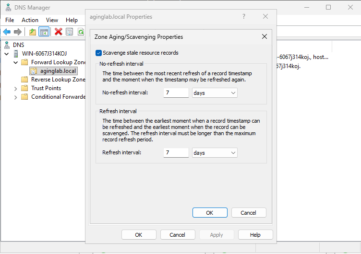361x254 pixels.
Task: Open the No-refresh interval units dropdown
Action: click(215, 93)
